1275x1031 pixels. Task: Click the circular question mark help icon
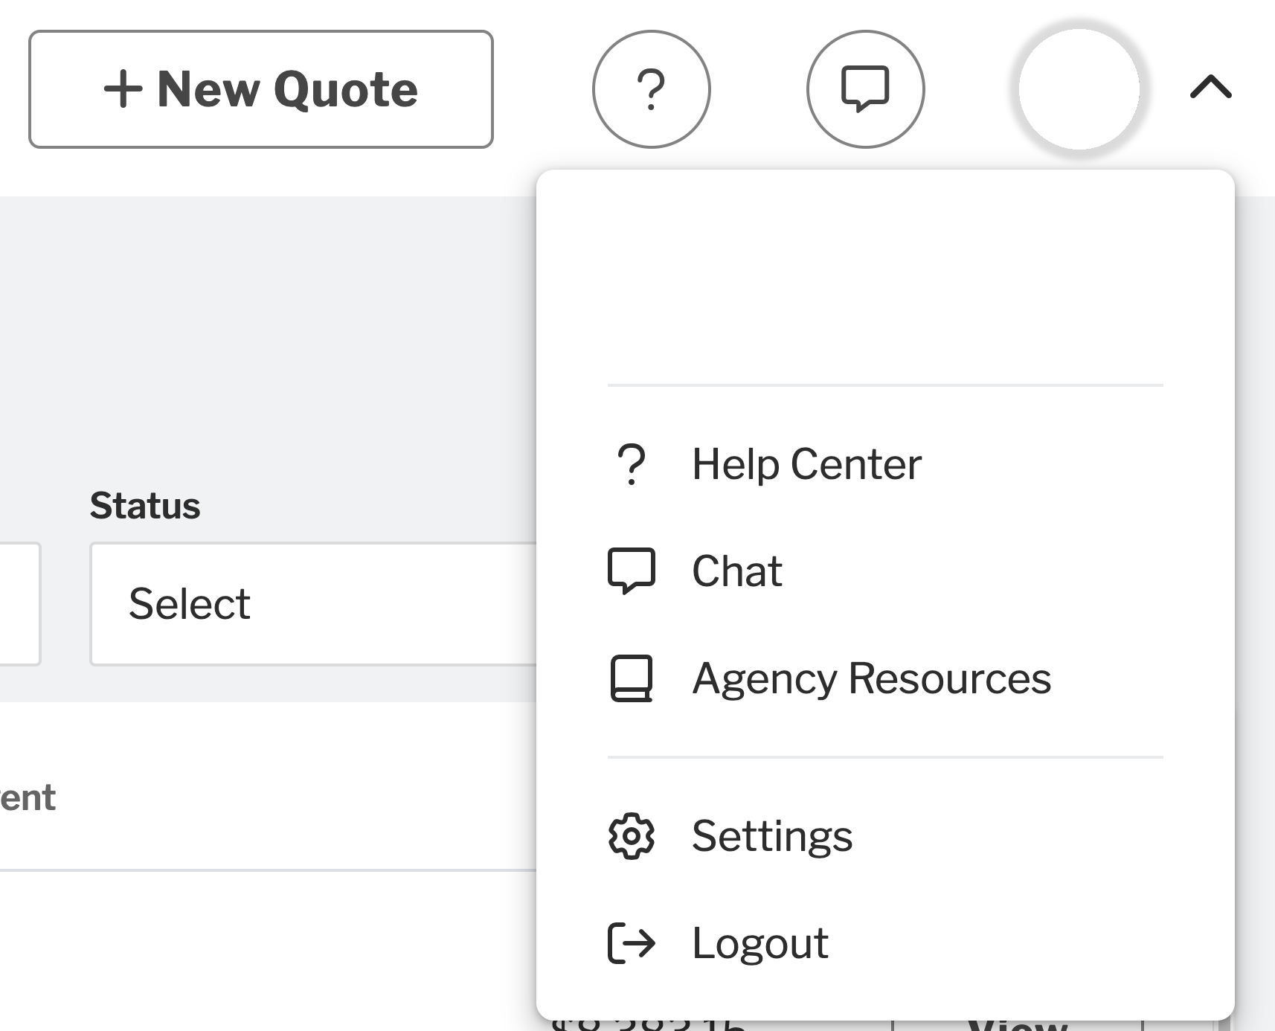click(651, 89)
